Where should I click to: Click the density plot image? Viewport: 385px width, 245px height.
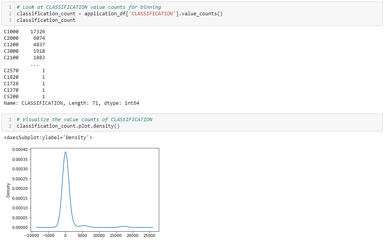[82, 193]
